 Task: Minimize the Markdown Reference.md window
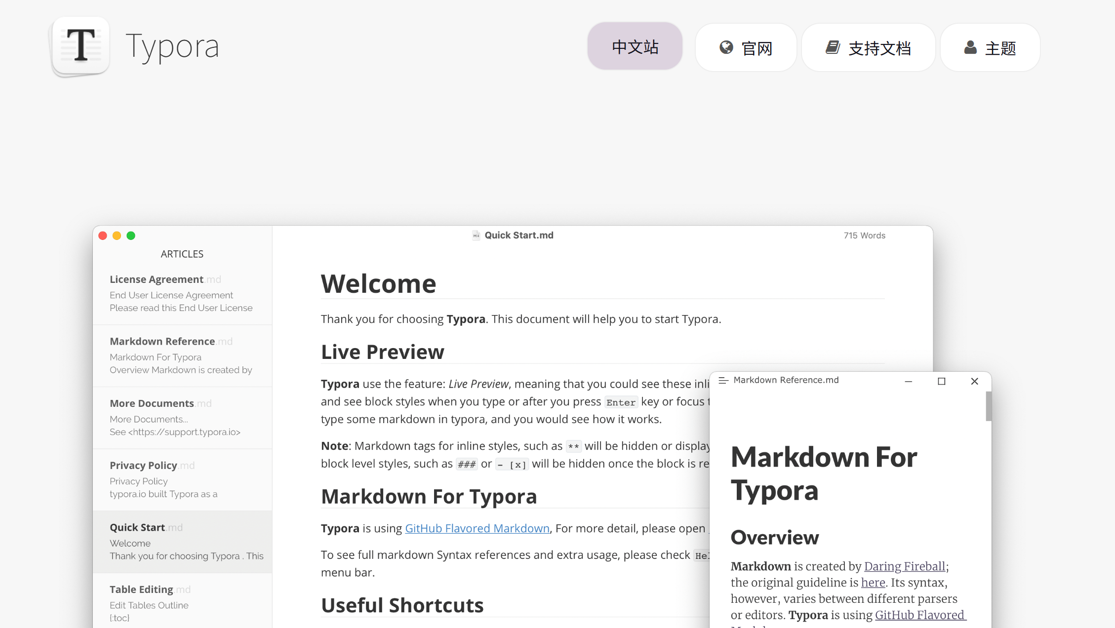pyautogui.click(x=908, y=381)
